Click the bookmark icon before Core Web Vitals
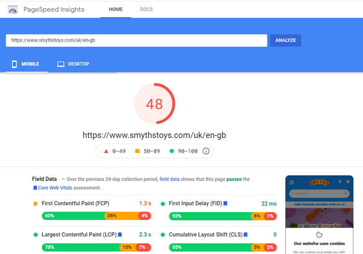The image size is (363, 254). click(35, 188)
